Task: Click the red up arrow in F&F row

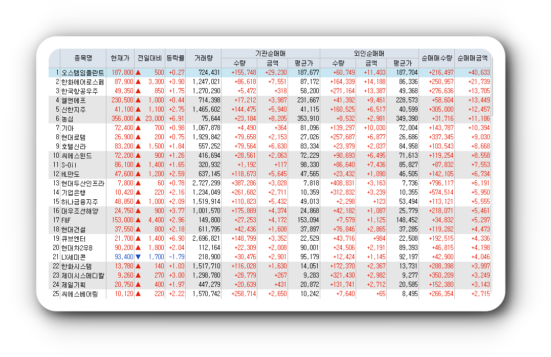Action: point(138,220)
